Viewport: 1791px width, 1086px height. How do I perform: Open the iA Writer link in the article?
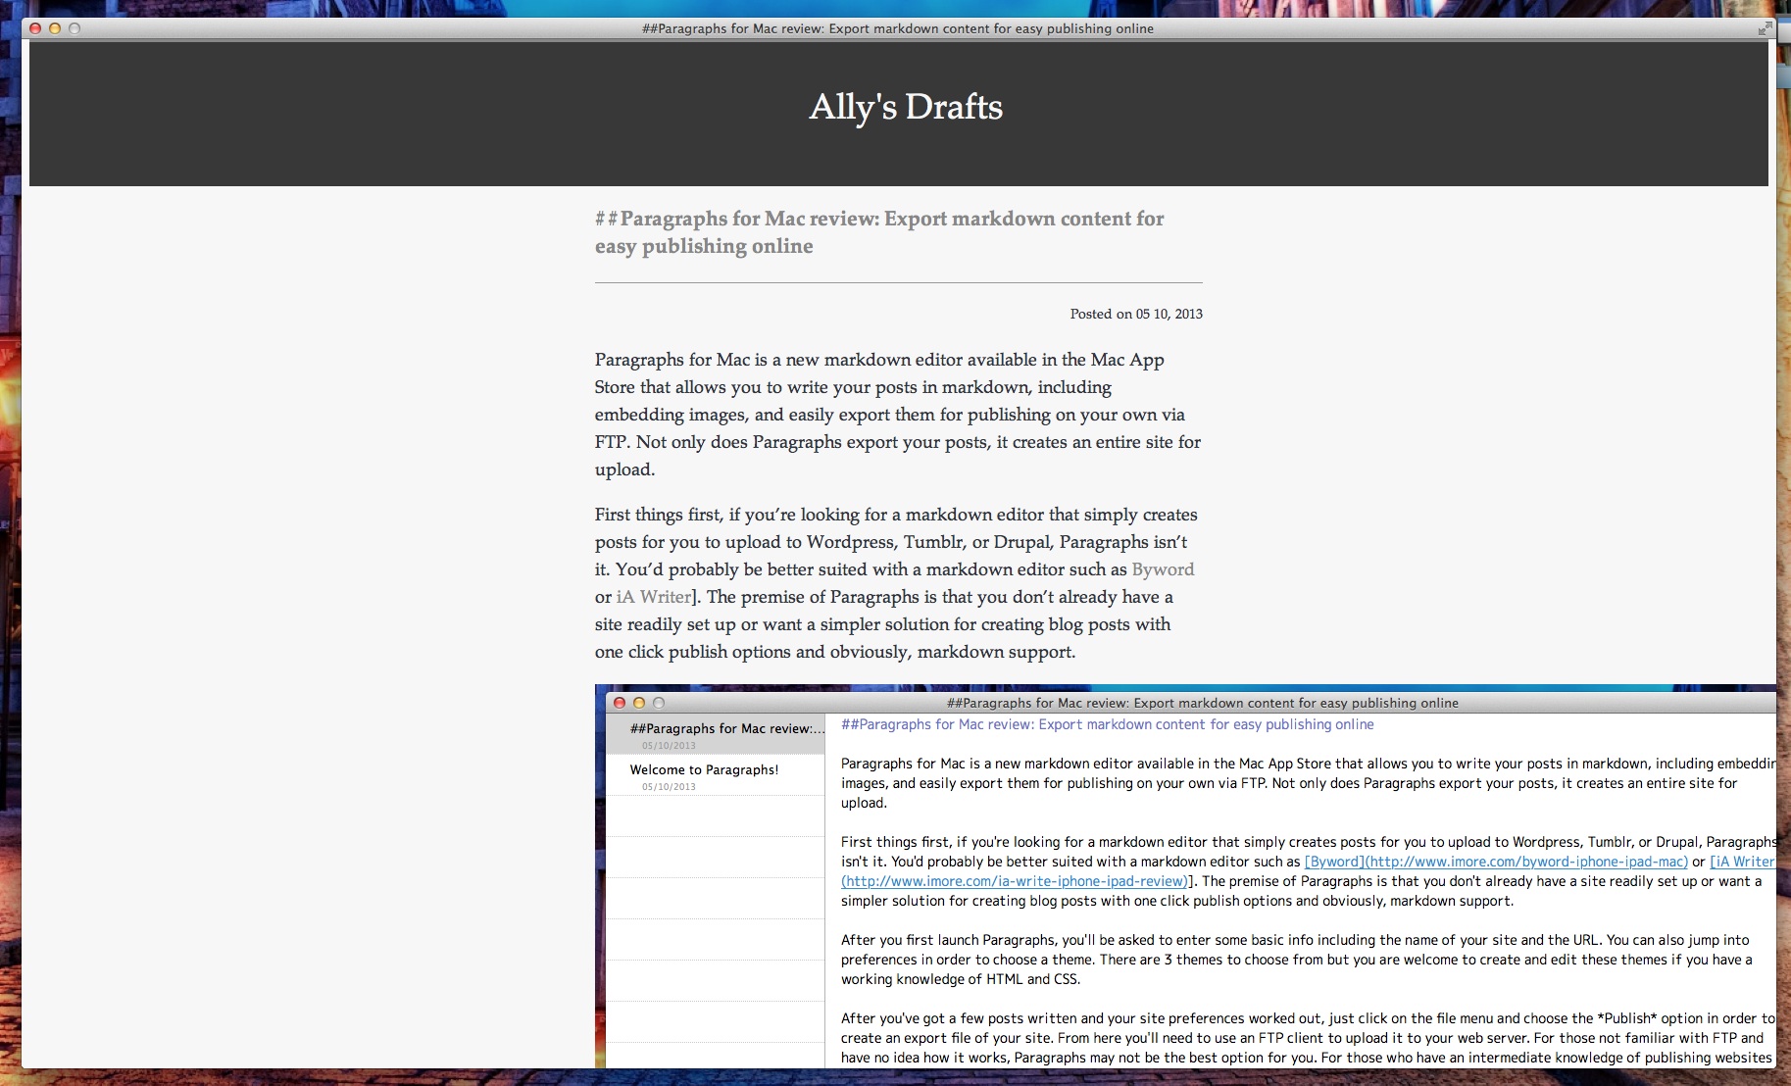(x=653, y=597)
